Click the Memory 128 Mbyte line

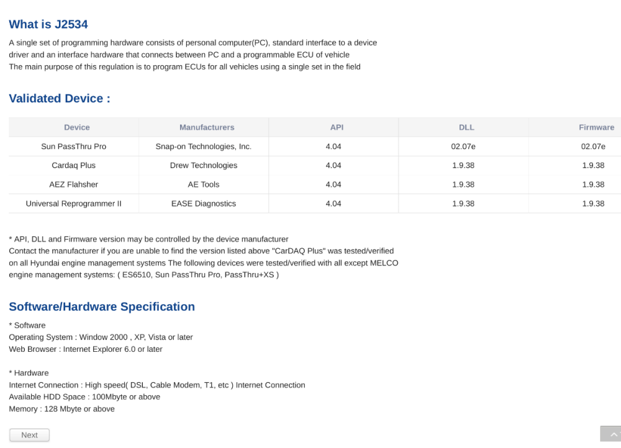point(61,409)
